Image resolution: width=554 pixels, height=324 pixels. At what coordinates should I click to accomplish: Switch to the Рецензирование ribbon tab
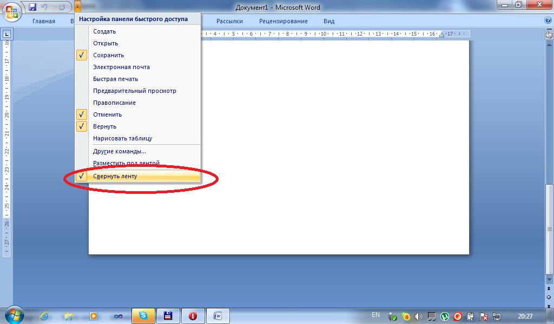tap(283, 21)
